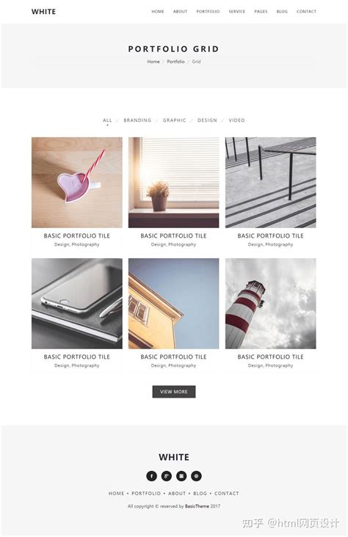348x537 pixels.
Task: Open the lighthouse portfolio thumbnail
Action: coord(270,304)
